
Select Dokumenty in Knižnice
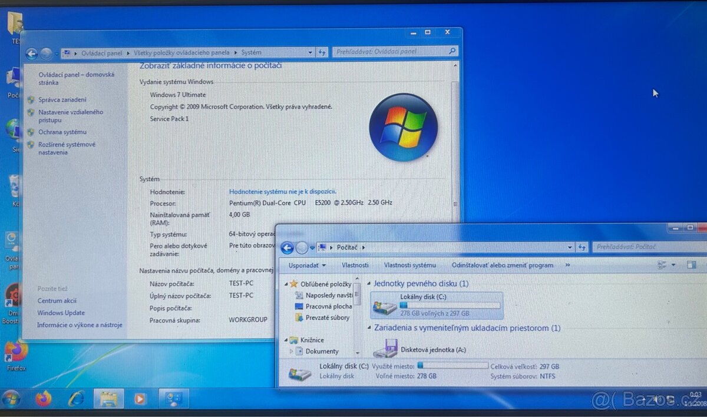[x=316, y=351]
